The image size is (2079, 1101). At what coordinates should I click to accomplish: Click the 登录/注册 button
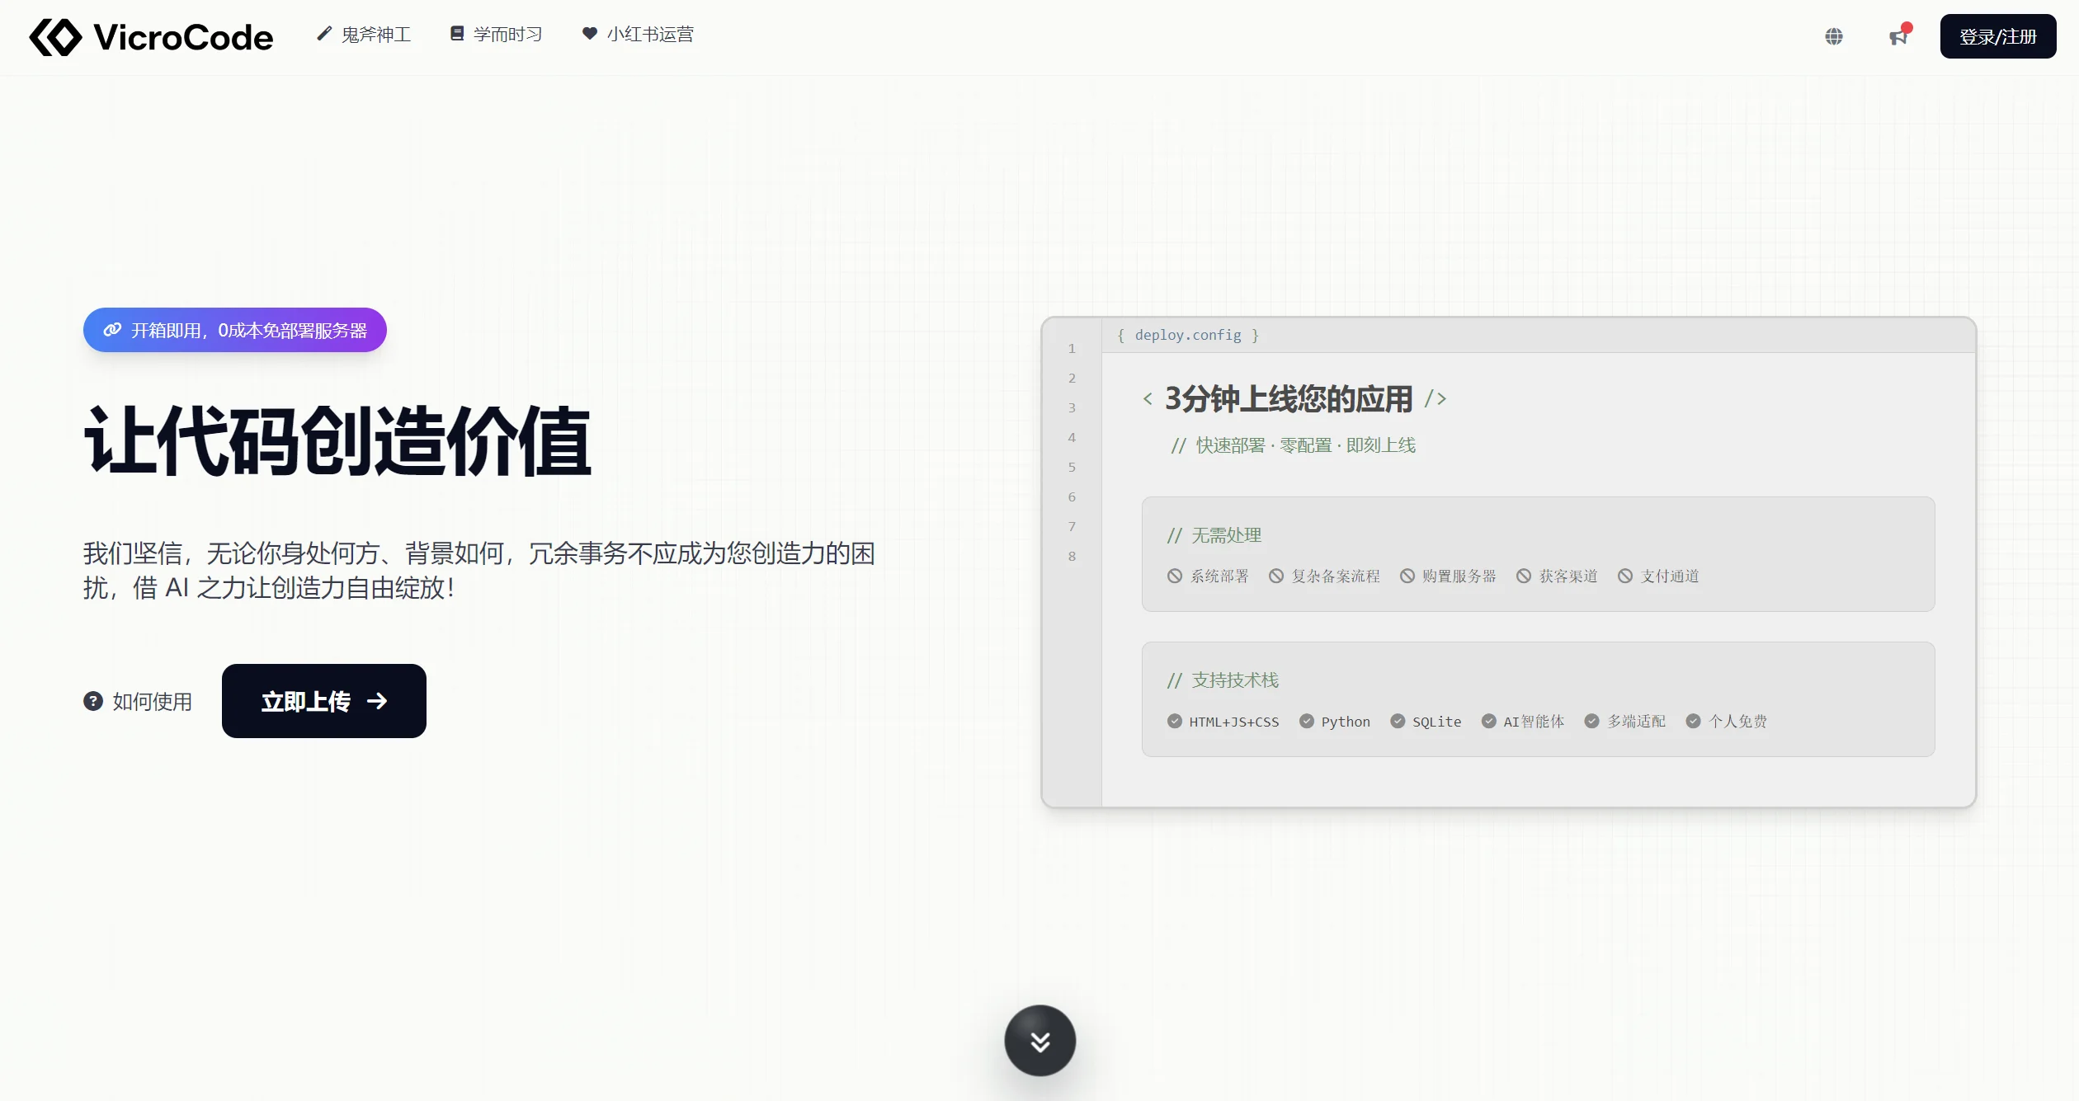1997,36
